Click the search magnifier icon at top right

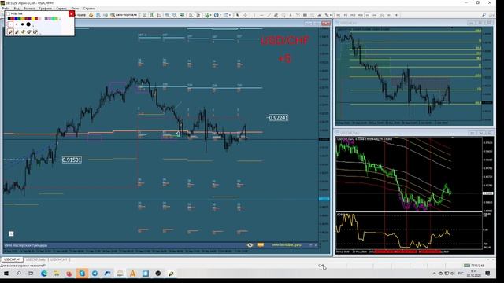484,15
